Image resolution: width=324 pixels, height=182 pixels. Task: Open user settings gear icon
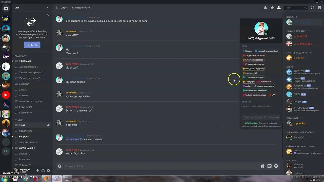(x=48, y=171)
